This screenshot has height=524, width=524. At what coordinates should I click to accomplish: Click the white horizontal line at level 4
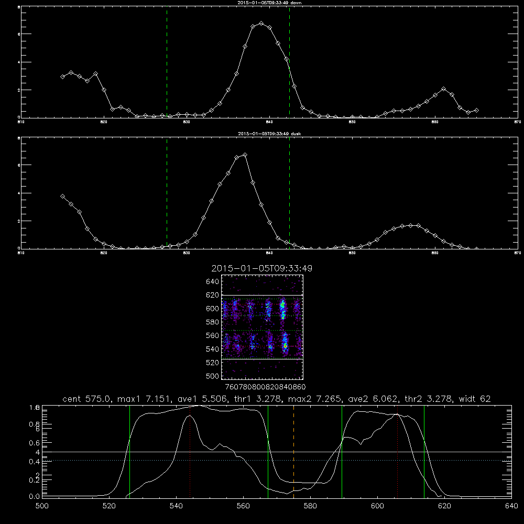tap(277, 452)
